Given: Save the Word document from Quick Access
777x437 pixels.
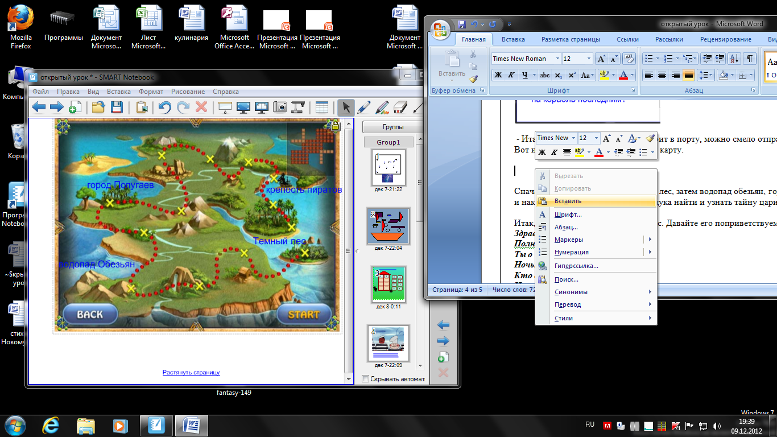Looking at the screenshot, I should coord(462,24).
